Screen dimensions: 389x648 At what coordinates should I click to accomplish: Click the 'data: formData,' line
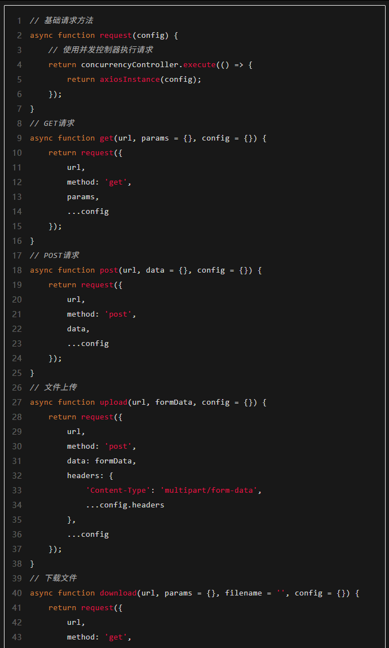[101, 461]
